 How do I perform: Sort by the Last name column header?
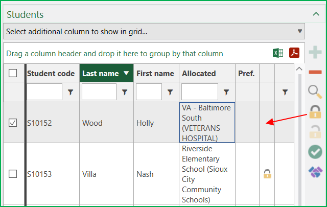106,73
